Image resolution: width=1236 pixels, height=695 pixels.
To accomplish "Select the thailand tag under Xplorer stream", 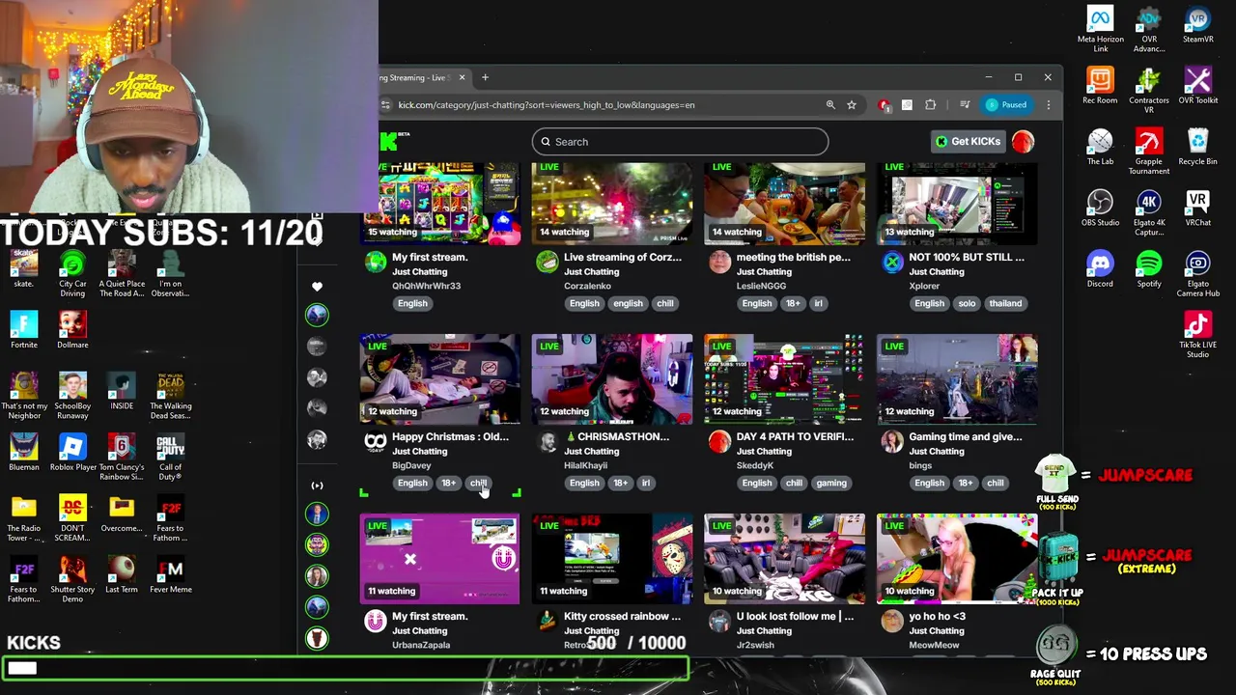I will (1005, 303).
